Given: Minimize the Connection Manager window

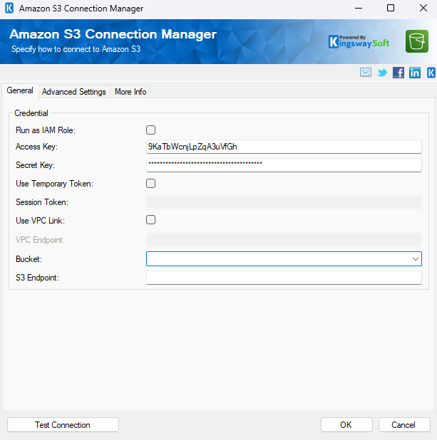Looking at the screenshot, I should [359, 8].
